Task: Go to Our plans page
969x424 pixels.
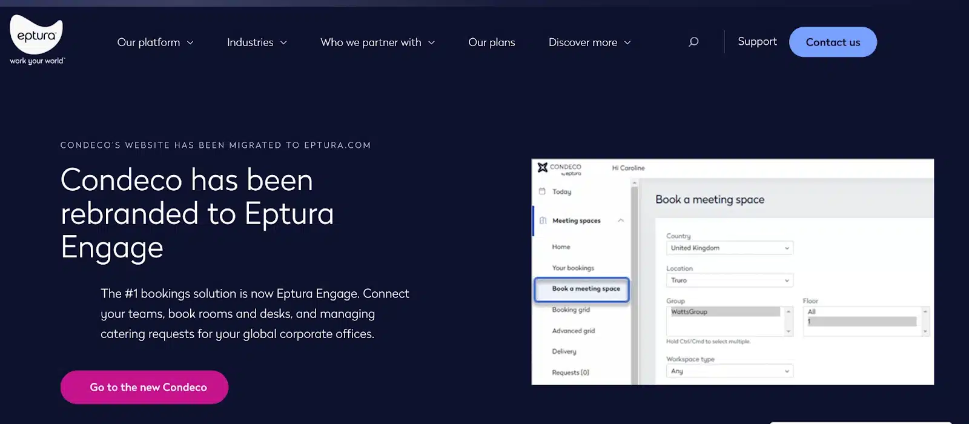Action: click(x=491, y=42)
